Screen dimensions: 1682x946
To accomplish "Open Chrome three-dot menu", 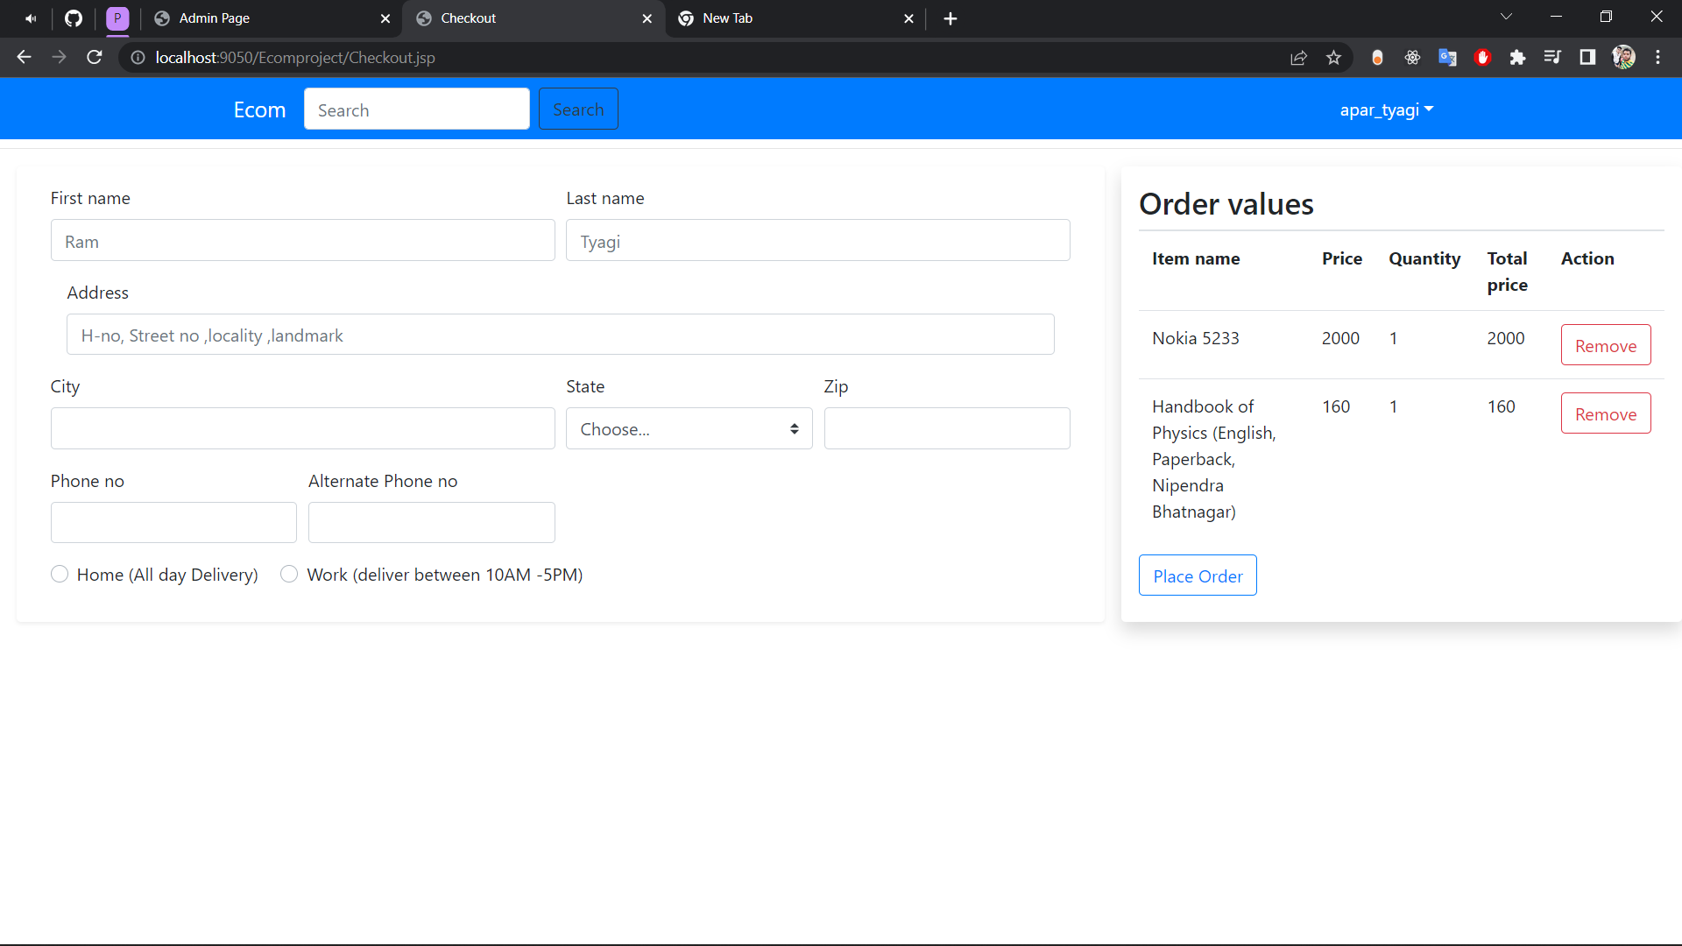I will click(1657, 57).
